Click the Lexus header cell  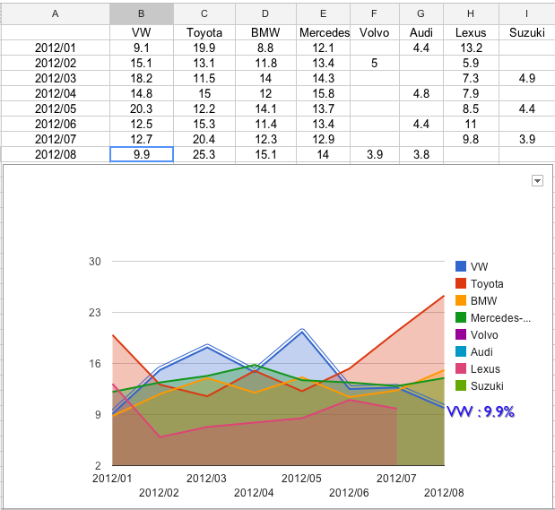471,32
